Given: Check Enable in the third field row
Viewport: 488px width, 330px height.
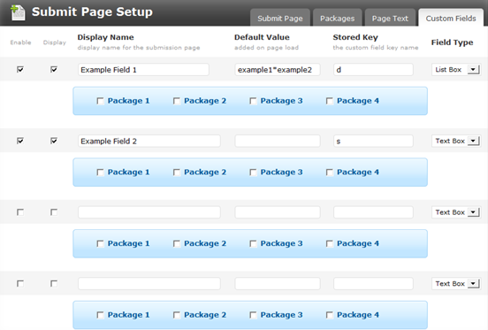Looking at the screenshot, I should pos(20,212).
